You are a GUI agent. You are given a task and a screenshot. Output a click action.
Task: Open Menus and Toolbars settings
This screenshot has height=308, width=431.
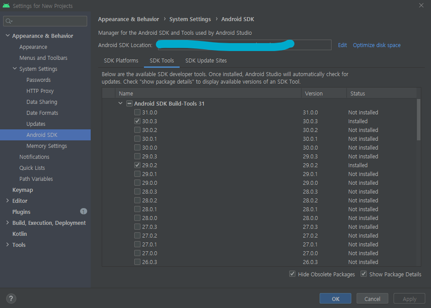44,58
